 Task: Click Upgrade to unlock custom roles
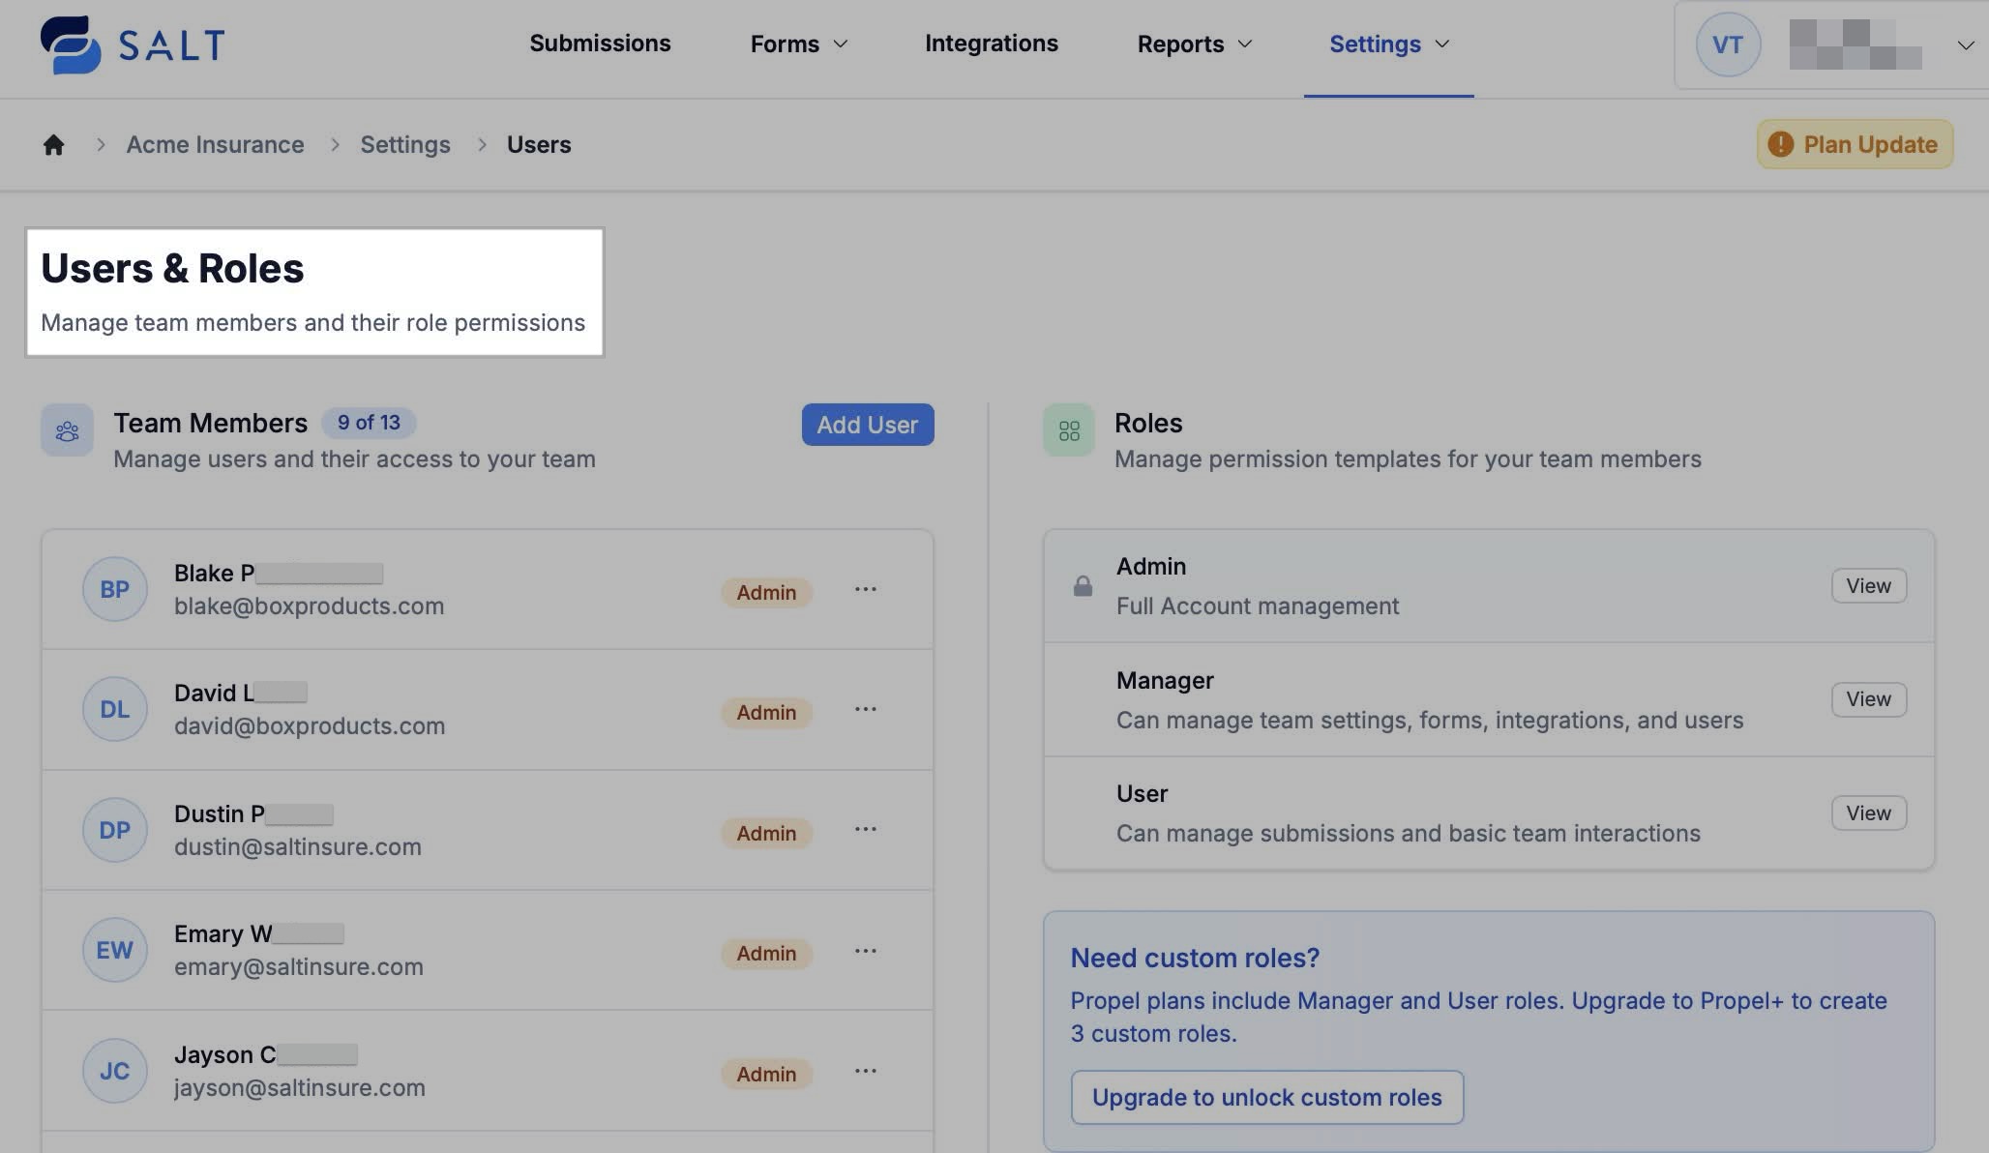click(x=1266, y=1097)
